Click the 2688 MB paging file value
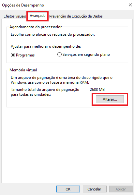 [97, 90]
